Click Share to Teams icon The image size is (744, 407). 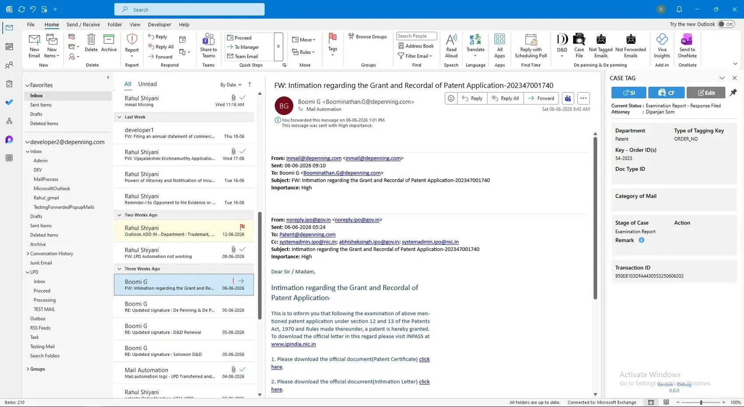coord(209,39)
